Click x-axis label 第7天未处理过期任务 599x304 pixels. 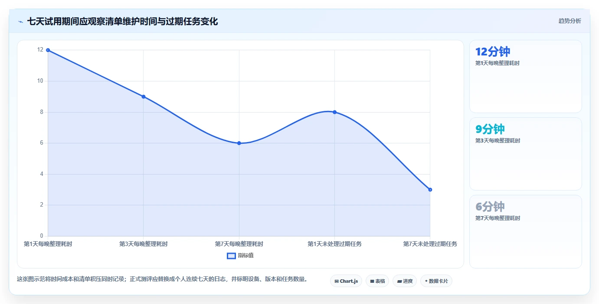[430, 244]
